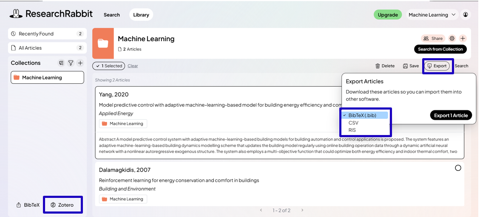Click the 2 Articles count label
The height and width of the screenshot is (217, 480).
pos(130,49)
